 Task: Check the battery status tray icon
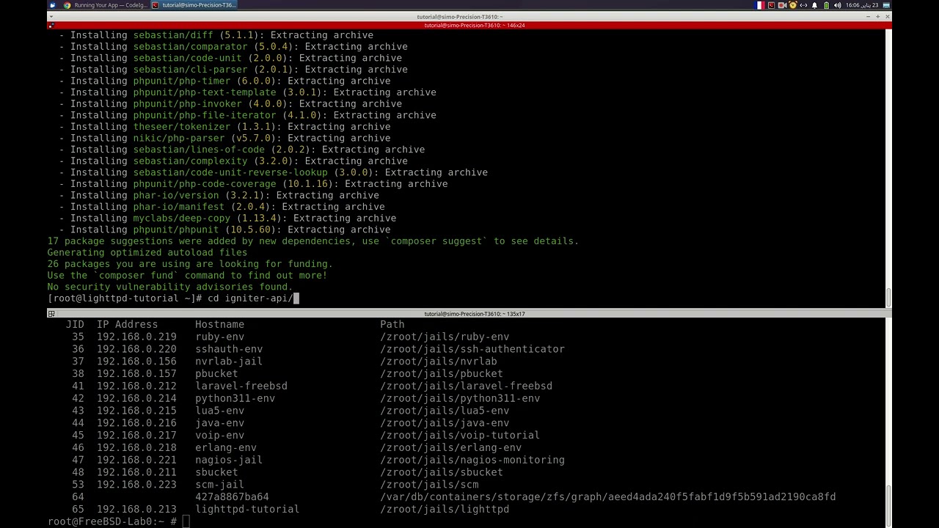tap(826, 5)
